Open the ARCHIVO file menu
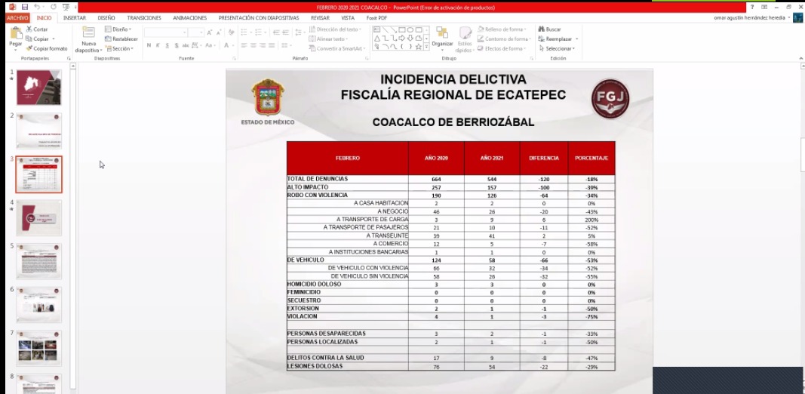Screen dimensions: 805x394 (x=17, y=17)
